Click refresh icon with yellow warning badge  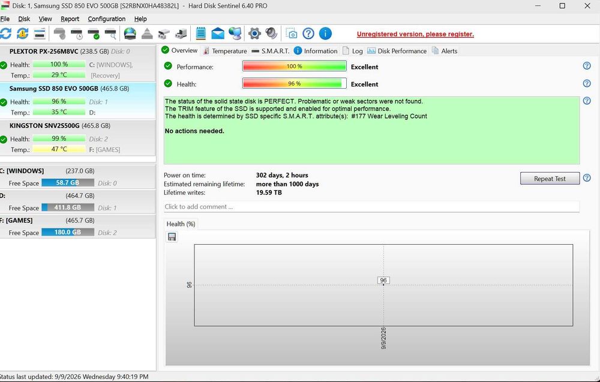[x=23, y=34]
